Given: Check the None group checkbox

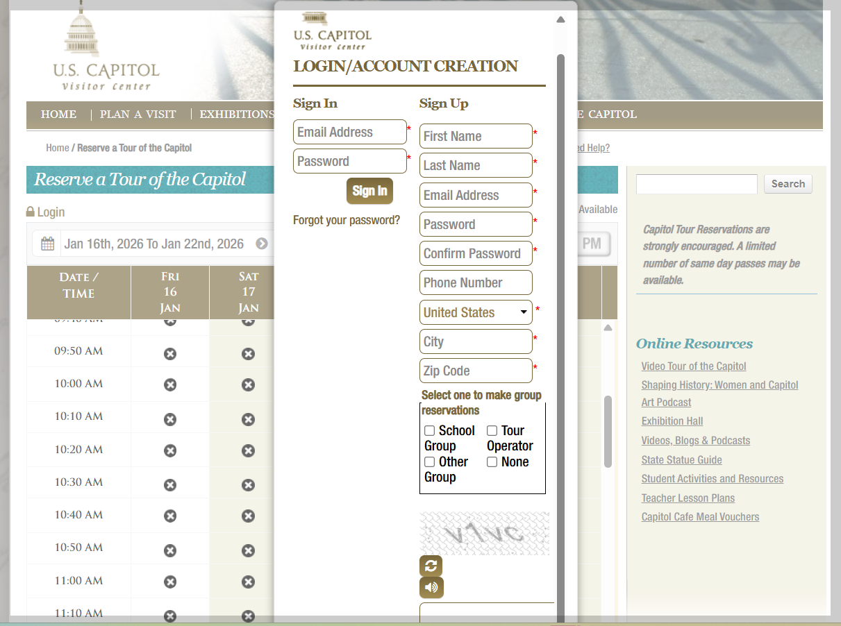Looking at the screenshot, I should (492, 462).
